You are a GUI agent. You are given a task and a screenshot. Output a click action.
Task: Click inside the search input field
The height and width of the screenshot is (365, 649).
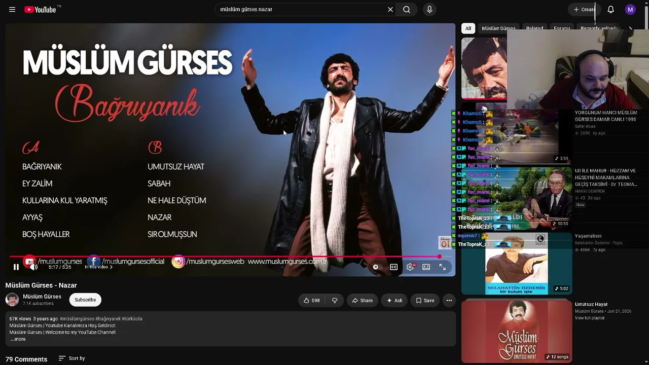click(x=302, y=10)
